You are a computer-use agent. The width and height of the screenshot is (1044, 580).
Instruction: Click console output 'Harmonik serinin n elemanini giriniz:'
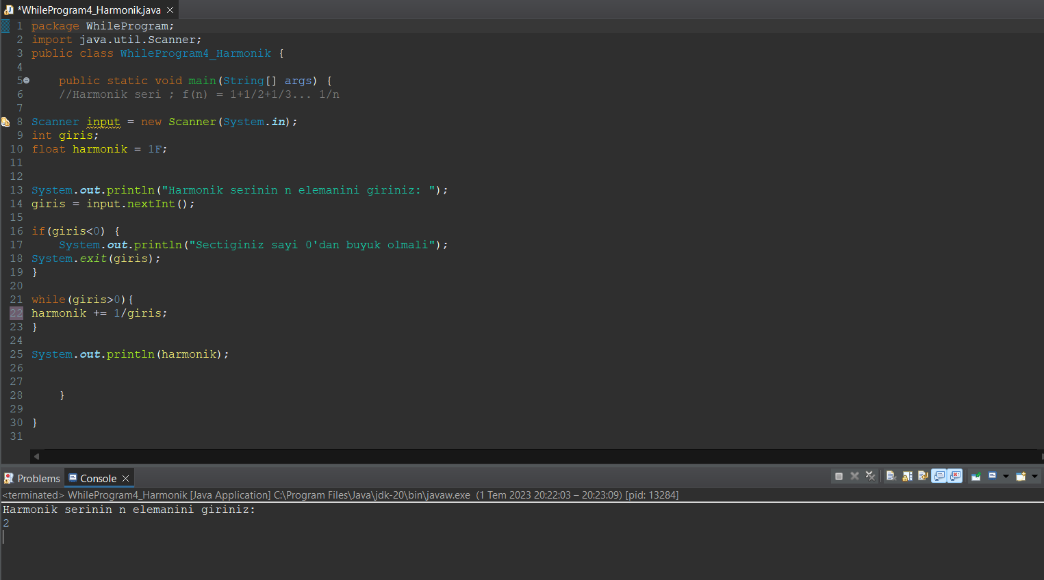tap(129, 510)
